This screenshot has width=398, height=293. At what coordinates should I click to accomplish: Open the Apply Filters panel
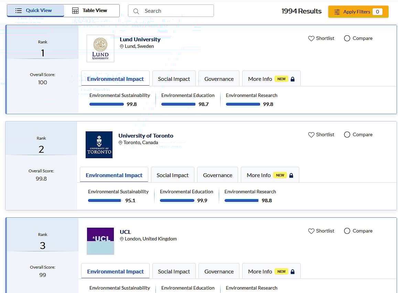click(x=358, y=12)
